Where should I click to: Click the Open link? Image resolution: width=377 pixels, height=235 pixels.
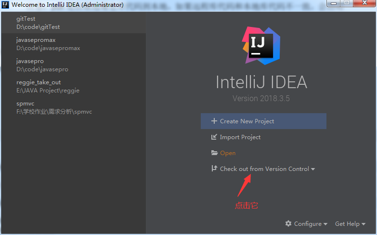[228, 153]
